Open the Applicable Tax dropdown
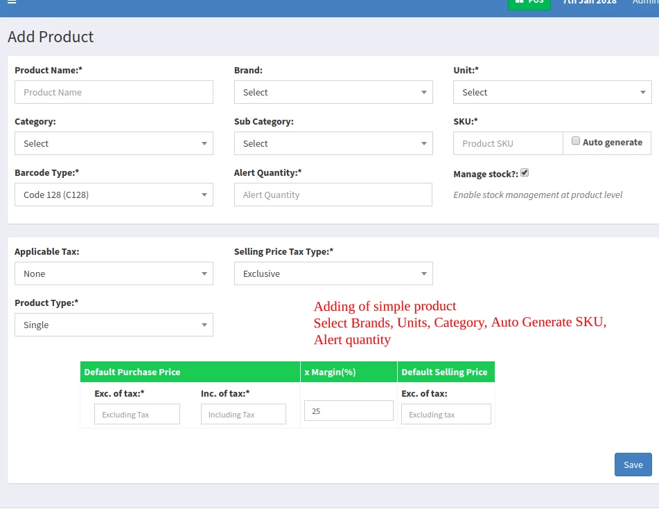This screenshot has height=513, width=659. point(114,273)
